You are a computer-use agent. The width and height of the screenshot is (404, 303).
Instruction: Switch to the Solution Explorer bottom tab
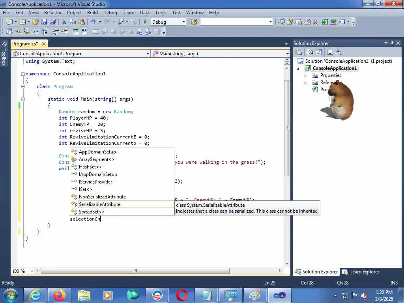tap(316, 272)
